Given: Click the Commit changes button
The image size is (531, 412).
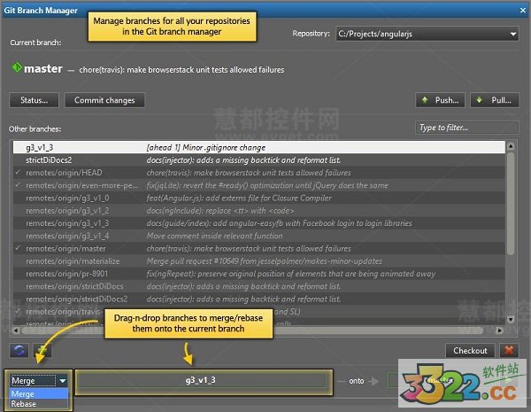Looking at the screenshot, I should pos(104,100).
